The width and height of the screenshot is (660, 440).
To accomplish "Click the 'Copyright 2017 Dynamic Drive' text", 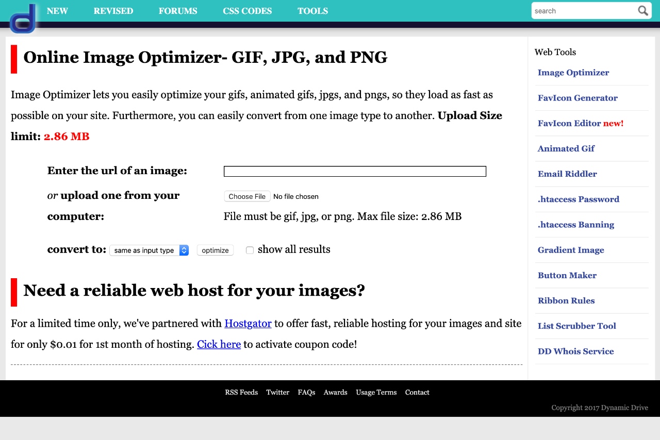I will coord(600,408).
